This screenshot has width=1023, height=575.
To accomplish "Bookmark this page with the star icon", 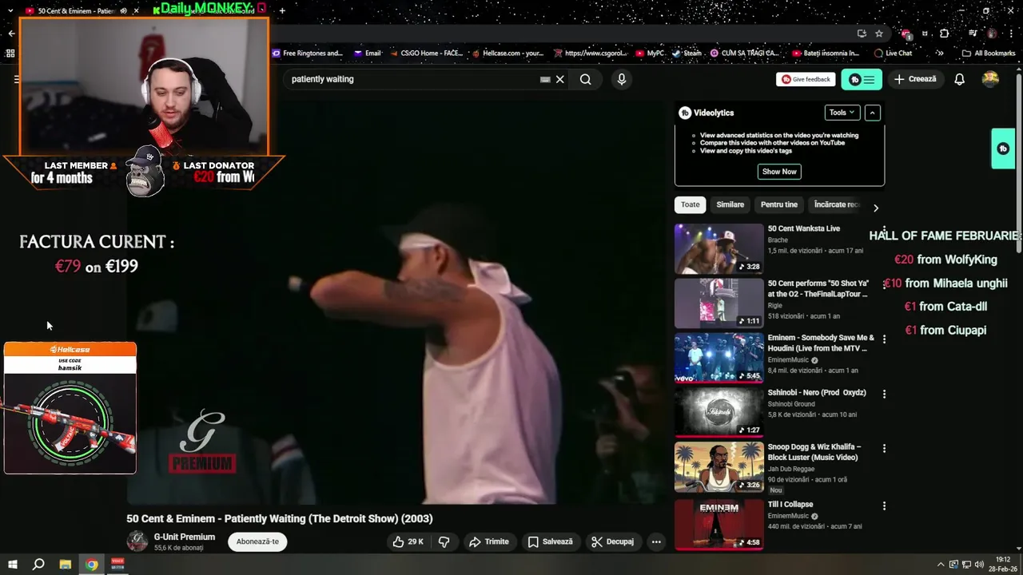I will coord(879,34).
